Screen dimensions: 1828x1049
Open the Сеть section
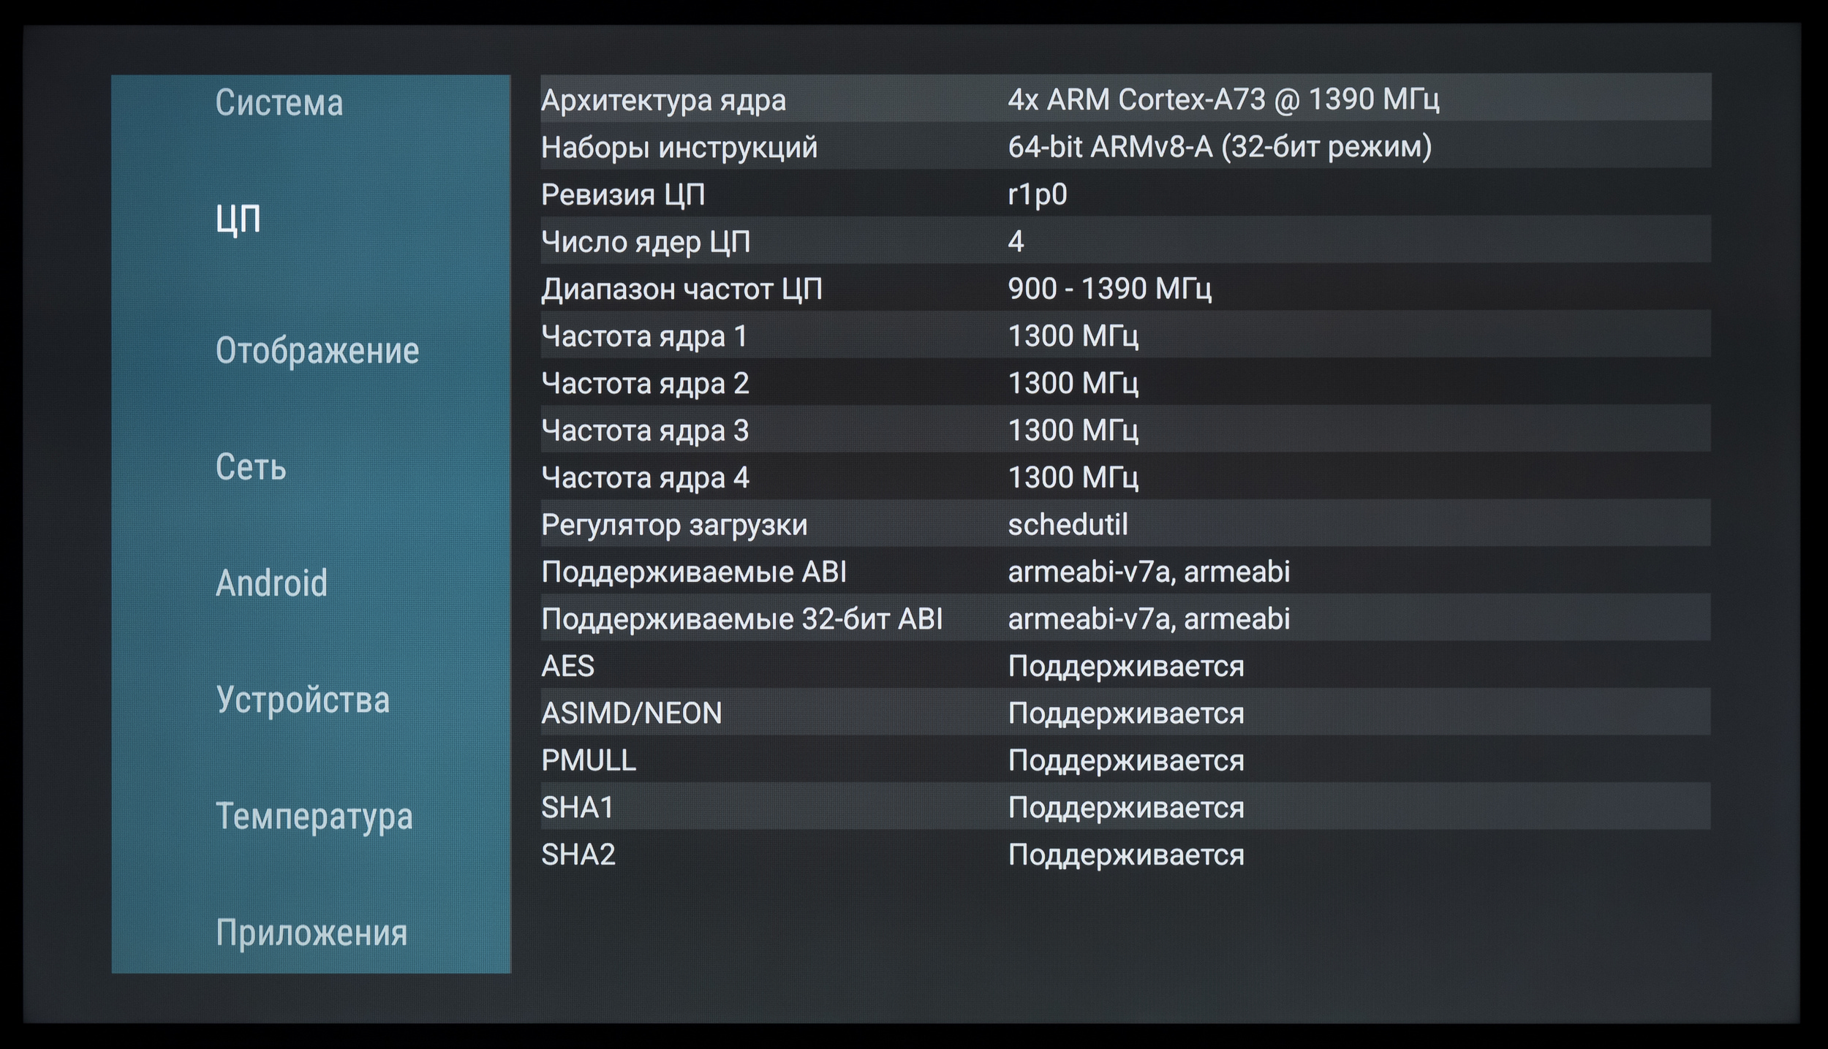click(x=250, y=466)
